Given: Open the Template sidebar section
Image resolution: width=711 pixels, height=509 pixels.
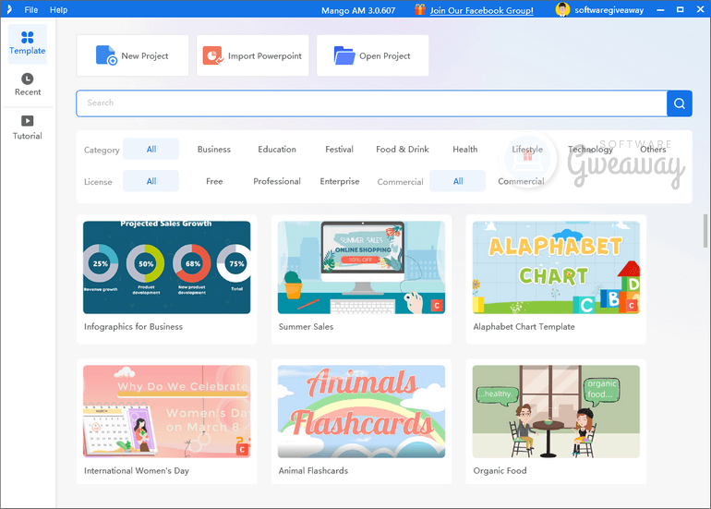Looking at the screenshot, I should (27, 43).
